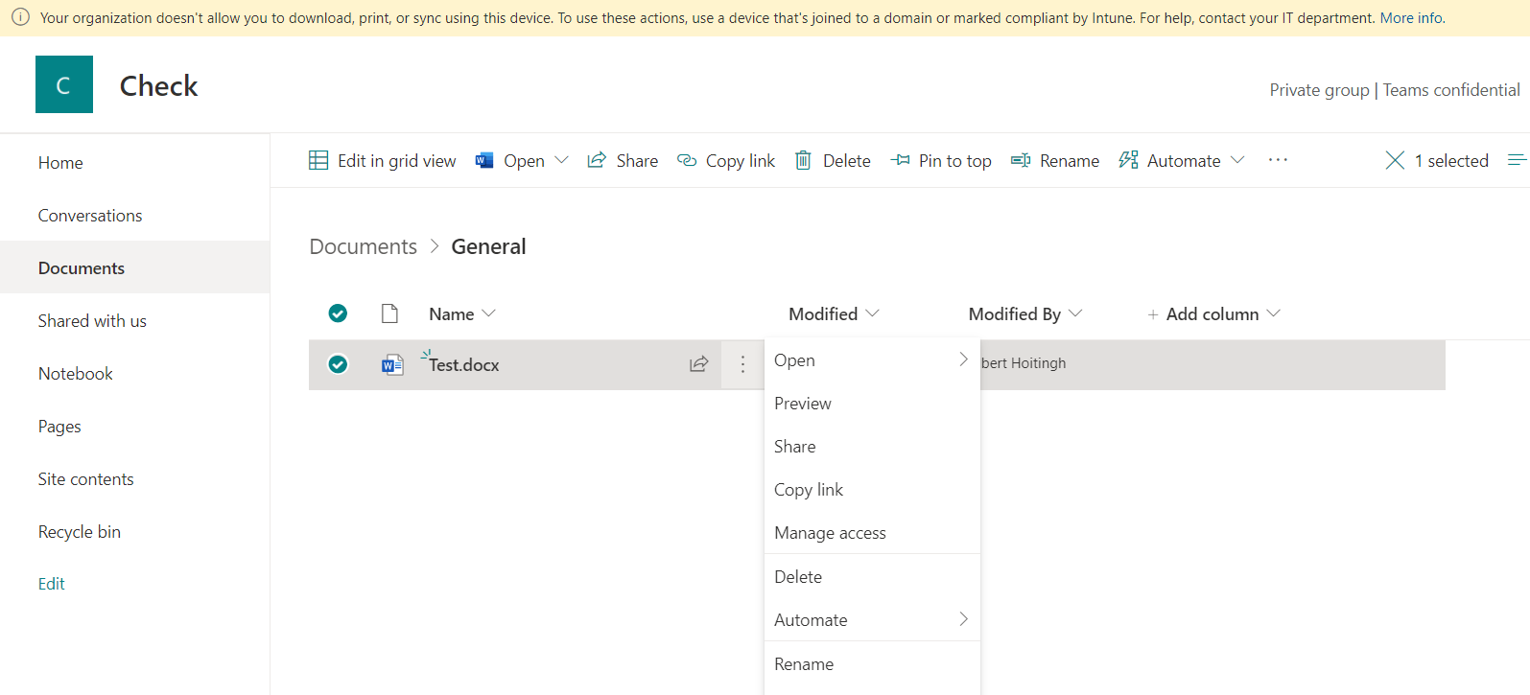The height and width of the screenshot is (695, 1530).
Task: Click the Edit in grid view icon
Action: [318, 160]
